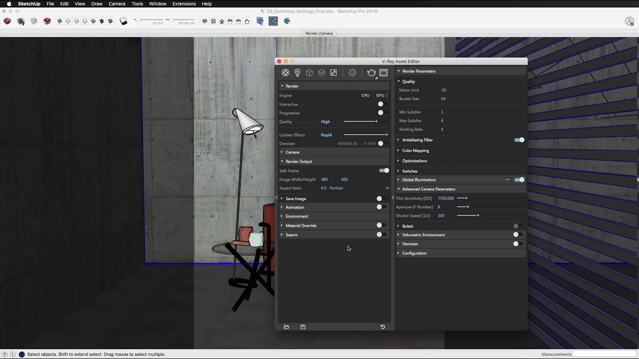This screenshot has width=639, height=359.
Task: Expand the Color Mapping section
Action: click(461, 151)
